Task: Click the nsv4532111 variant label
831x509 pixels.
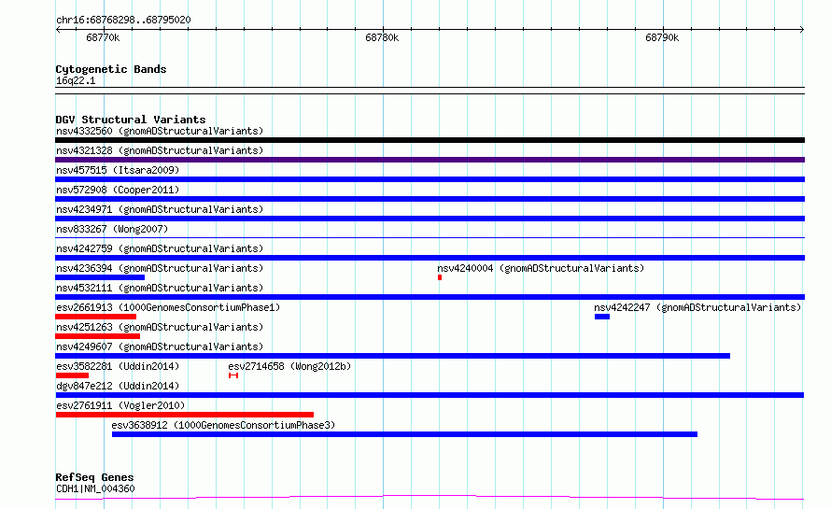Action: tap(160, 288)
